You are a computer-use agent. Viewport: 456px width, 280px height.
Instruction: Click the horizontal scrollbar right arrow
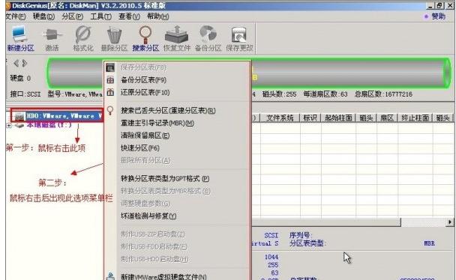coord(449,222)
